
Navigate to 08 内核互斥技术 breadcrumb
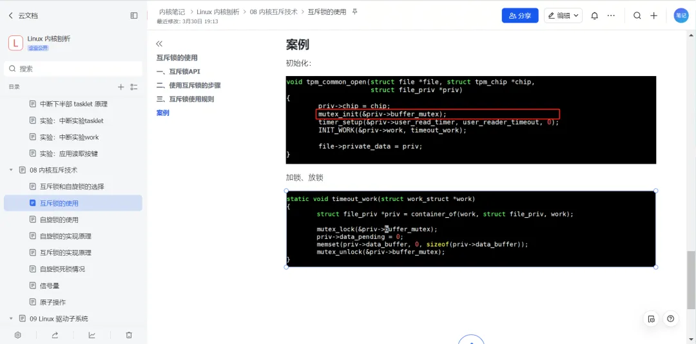(273, 12)
